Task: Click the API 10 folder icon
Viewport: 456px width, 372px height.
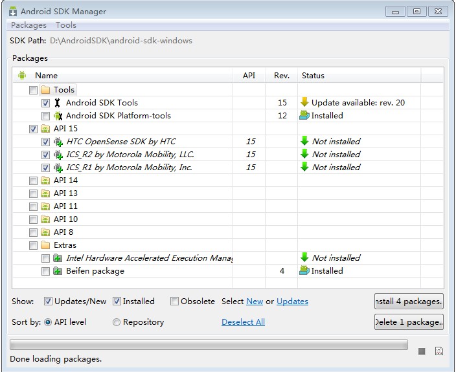Action: 45,219
